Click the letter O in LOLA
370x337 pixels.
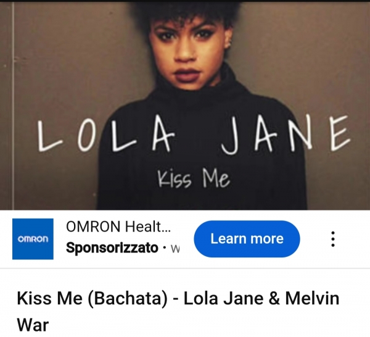coord(85,136)
